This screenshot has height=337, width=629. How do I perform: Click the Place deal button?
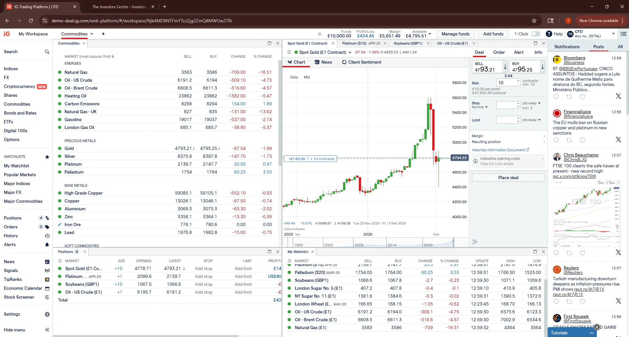click(x=508, y=178)
